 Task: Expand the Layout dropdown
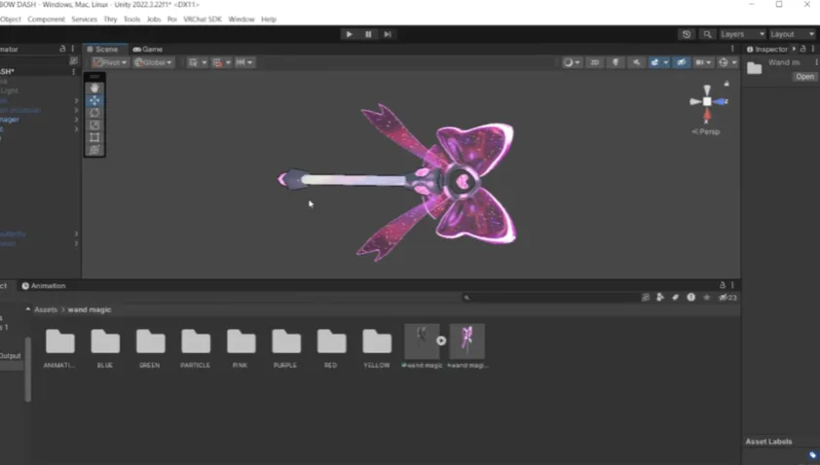click(x=792, y=34)
